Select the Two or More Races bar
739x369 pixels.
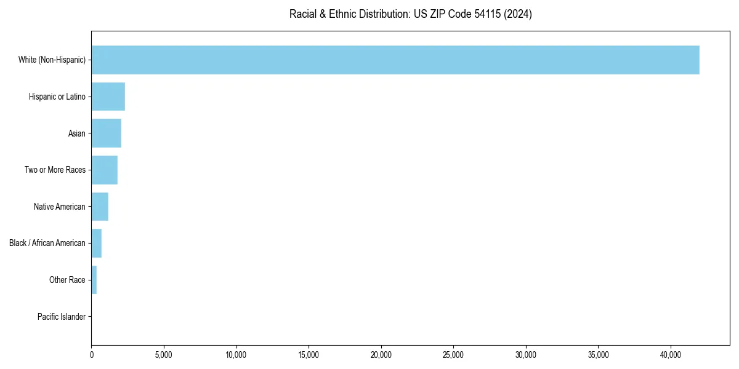click(105, 170)
